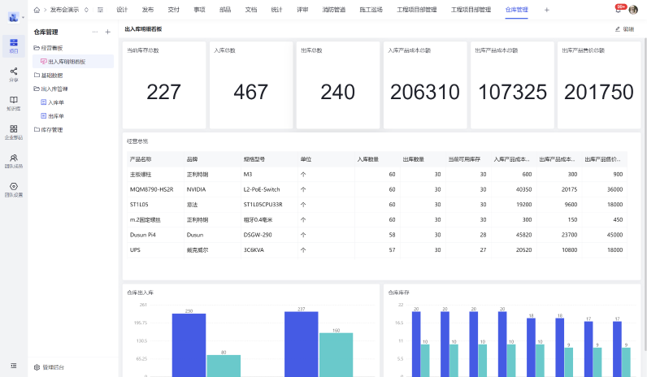Open the 知识库 knowledge base sidebar icon

pos(14,102)
